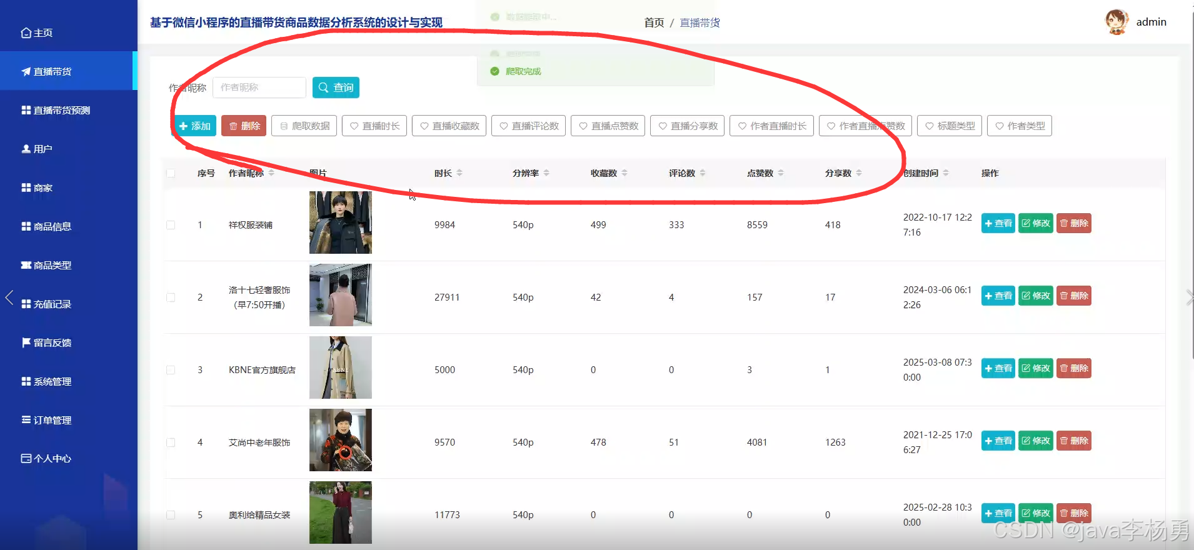Image resolution: width=1194 pixels, height=550 pixels.
Task: Open the 直播点赞数 chart button
Action: 608,126
